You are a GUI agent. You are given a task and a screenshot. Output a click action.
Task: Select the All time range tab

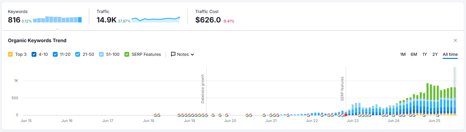(x=450, y=54)
